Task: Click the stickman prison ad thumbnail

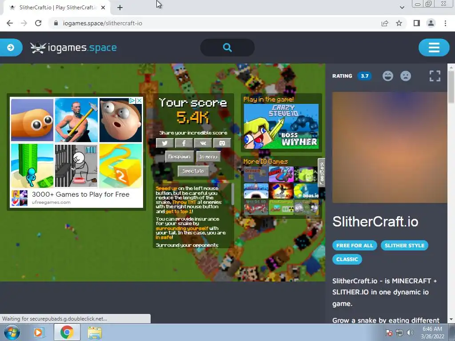Action: click(x=76, y=166)
